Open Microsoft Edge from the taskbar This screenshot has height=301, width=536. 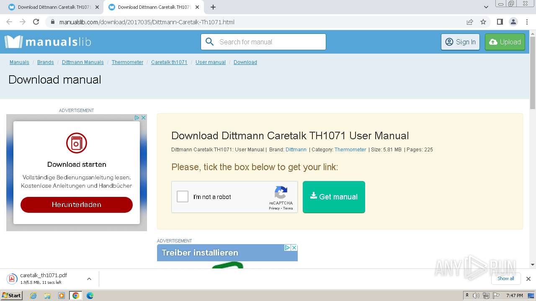pyautogui.click(x=90, y=296)
